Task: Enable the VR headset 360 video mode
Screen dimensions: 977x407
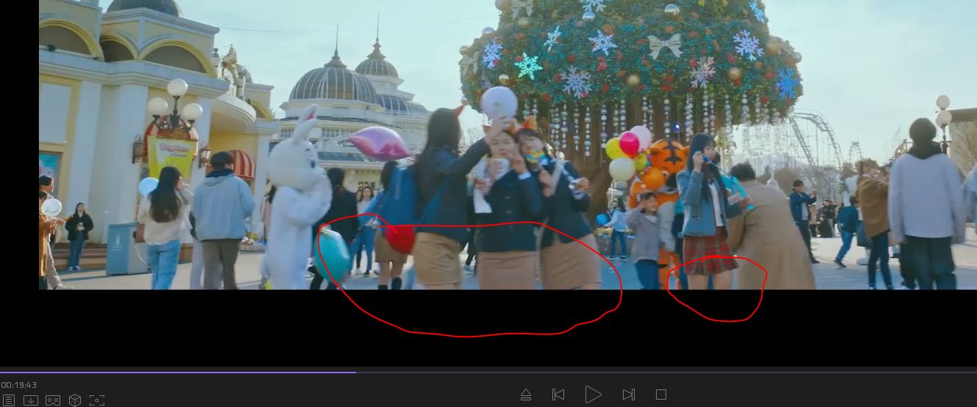Action: click(53, 400)
